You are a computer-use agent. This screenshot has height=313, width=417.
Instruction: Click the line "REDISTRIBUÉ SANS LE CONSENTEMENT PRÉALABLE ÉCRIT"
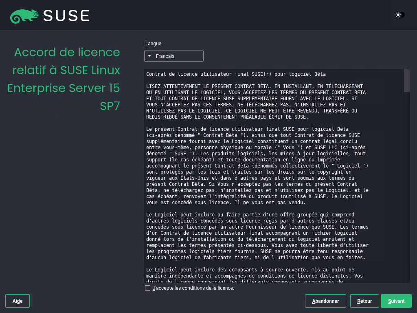click(x=227, y=117)
